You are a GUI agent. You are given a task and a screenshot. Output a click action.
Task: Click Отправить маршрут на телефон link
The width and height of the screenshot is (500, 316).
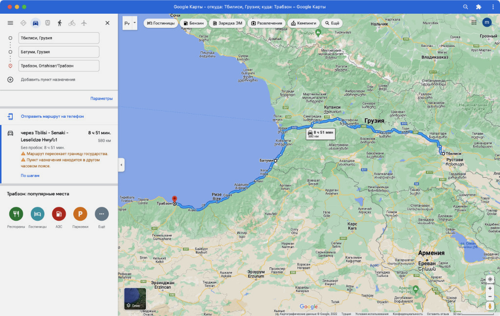coord(52,116)
